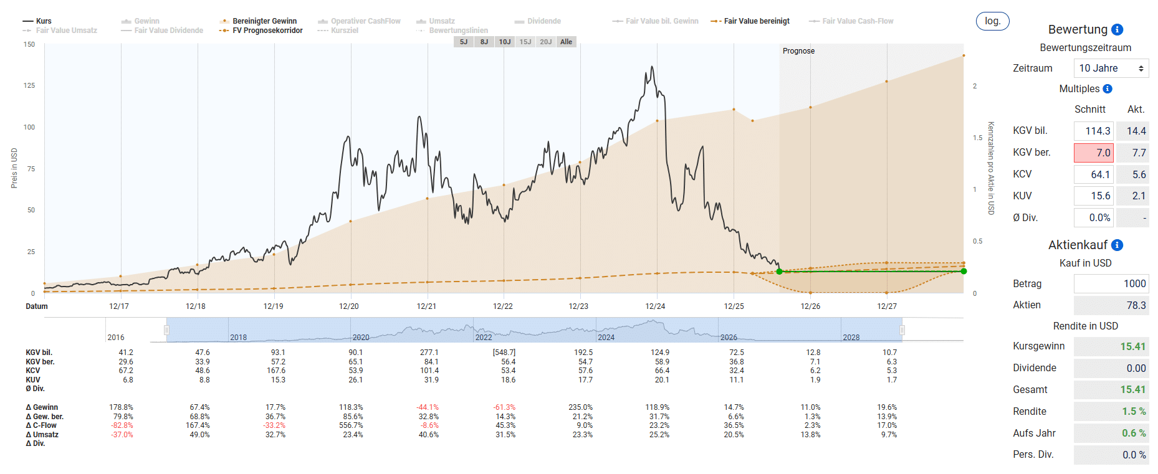Toggle the Operativer CashFlow legend icon
The width and height of the screenshot is (1158, 474).
(x=323, y=21)
